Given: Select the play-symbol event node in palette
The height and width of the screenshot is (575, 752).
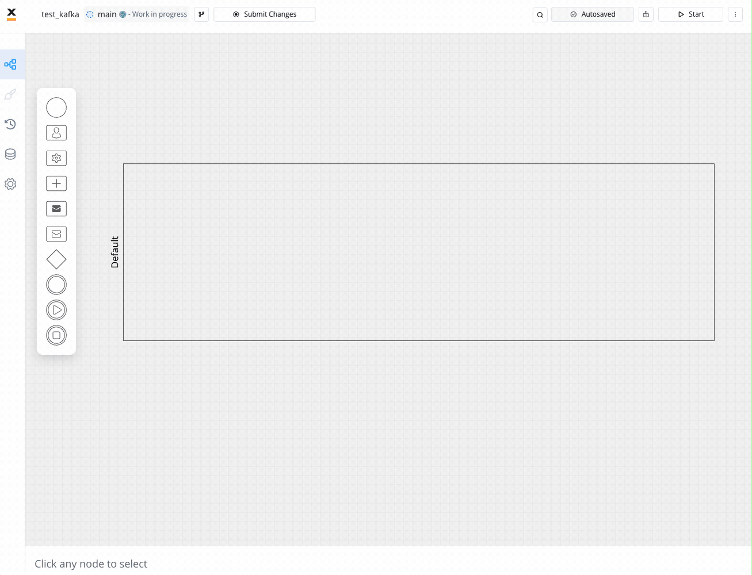Looking at the screenshot, I should click(x=56, y=310).
